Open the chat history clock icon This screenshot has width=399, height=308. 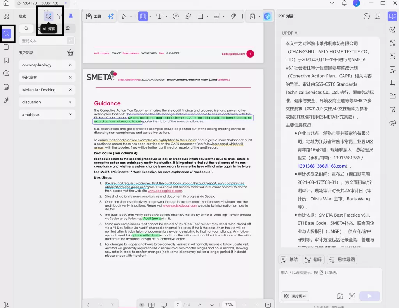tap(366, 16)
